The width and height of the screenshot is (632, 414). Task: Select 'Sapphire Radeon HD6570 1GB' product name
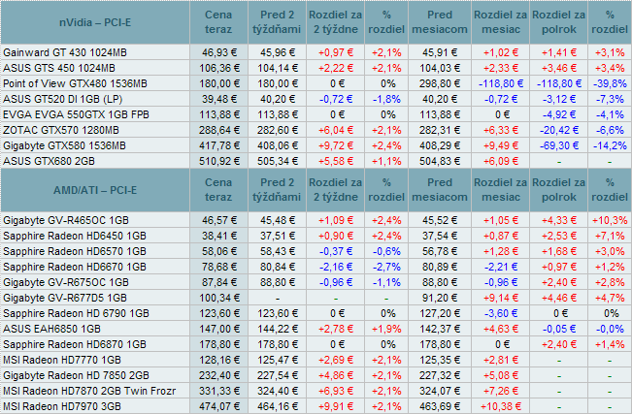75,252
